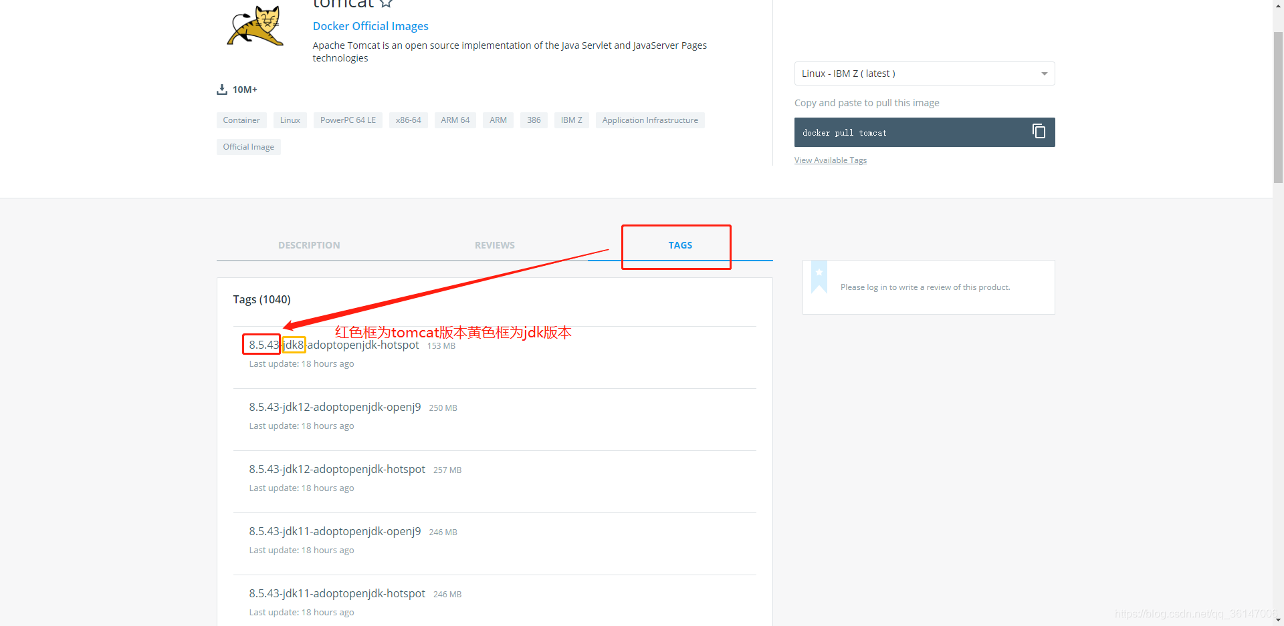The width and height of the screenshot is (1284, 626).
Task: Click the Tags (1040) heading
Action: [261, 299]
